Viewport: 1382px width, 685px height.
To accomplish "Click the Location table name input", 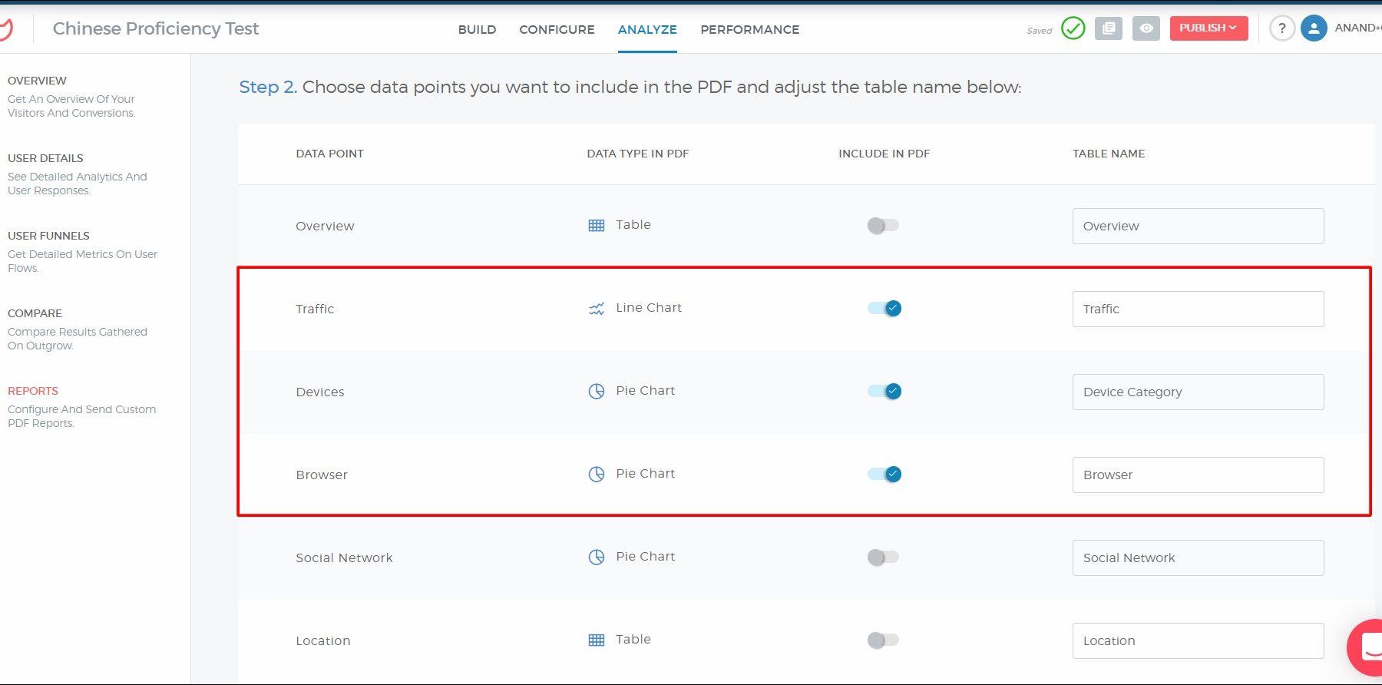I will (1197, 640).
